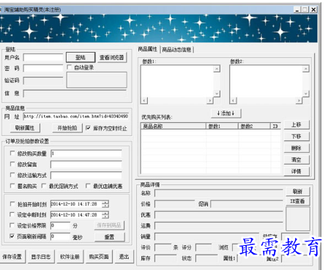Click the 验证码 captcha input field
The image size is (328, 270).
(x=43, y=80)
